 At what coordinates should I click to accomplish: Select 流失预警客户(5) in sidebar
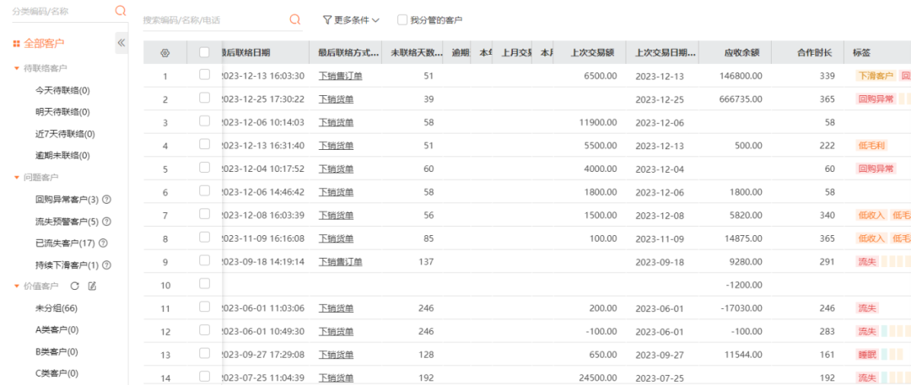pos(67,222)
